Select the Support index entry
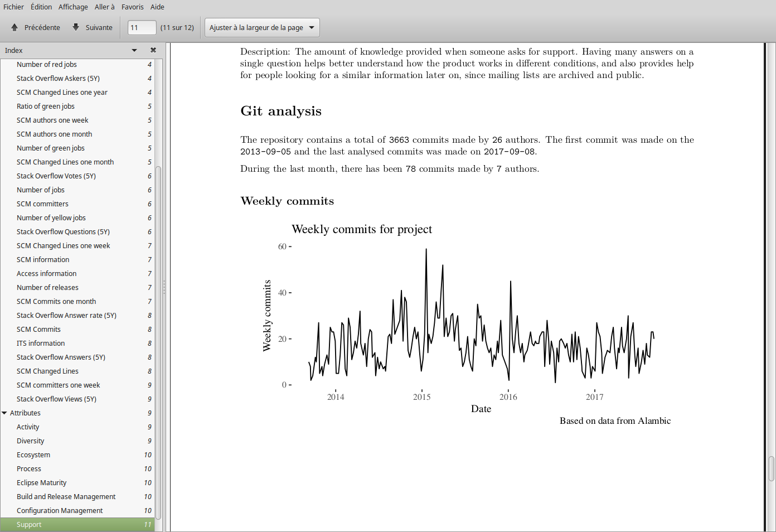Screen dimensions: 776x532 (29, 525)
